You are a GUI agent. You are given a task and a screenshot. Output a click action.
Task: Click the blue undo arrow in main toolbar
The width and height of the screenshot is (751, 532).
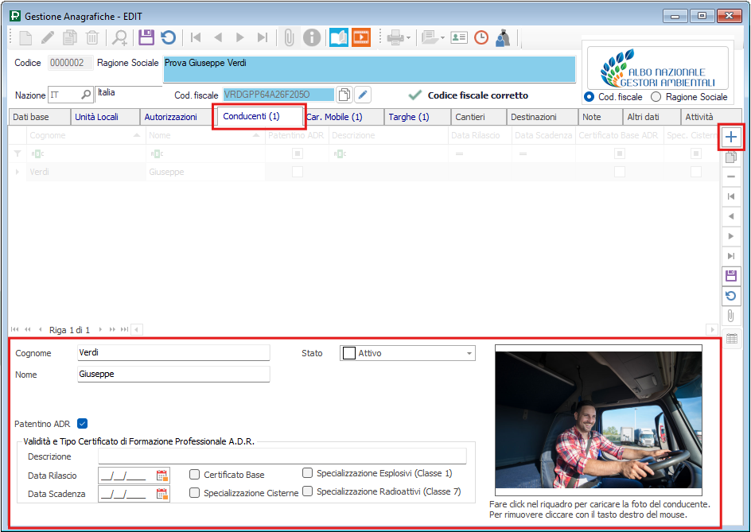pos(168,37)
